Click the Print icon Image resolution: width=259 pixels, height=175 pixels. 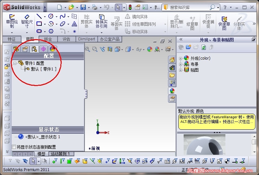click(x=95, y=7)
